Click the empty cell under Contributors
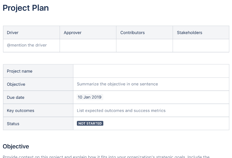 tap(144, 45)
